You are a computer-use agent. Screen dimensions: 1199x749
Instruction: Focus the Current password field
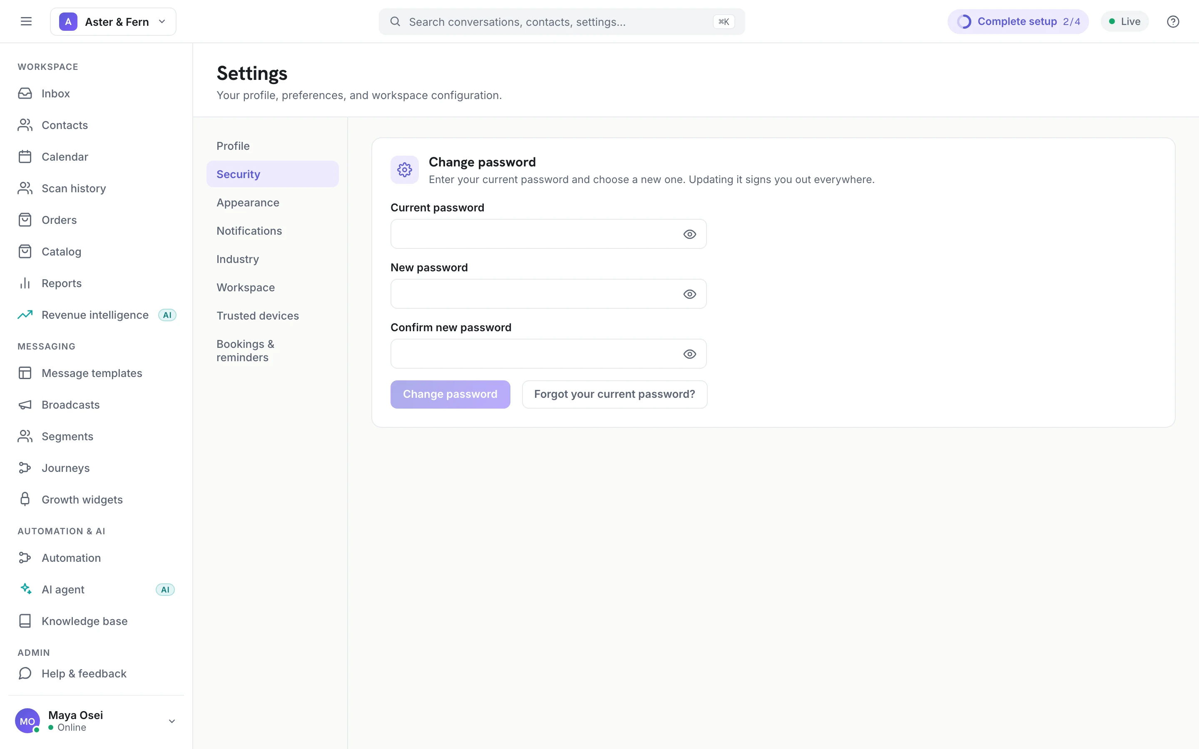[x=548, y=234]
